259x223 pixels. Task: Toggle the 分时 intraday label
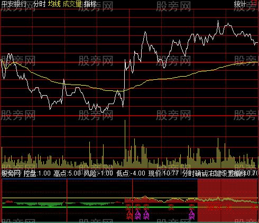point(39,4)
